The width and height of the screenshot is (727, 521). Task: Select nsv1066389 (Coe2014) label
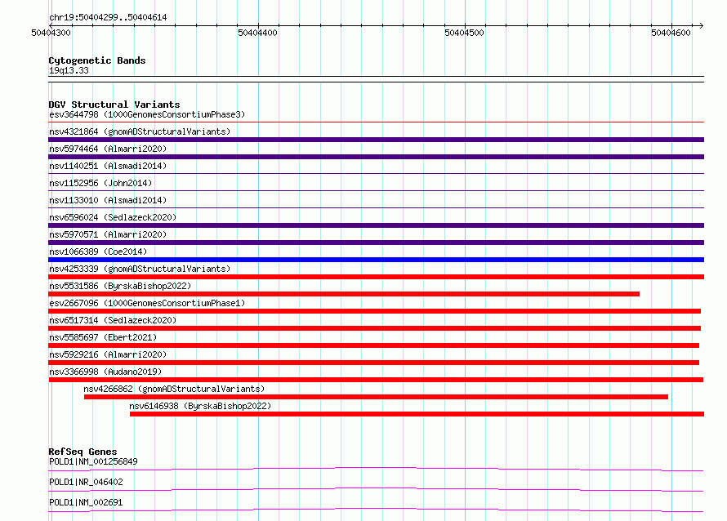98,252
